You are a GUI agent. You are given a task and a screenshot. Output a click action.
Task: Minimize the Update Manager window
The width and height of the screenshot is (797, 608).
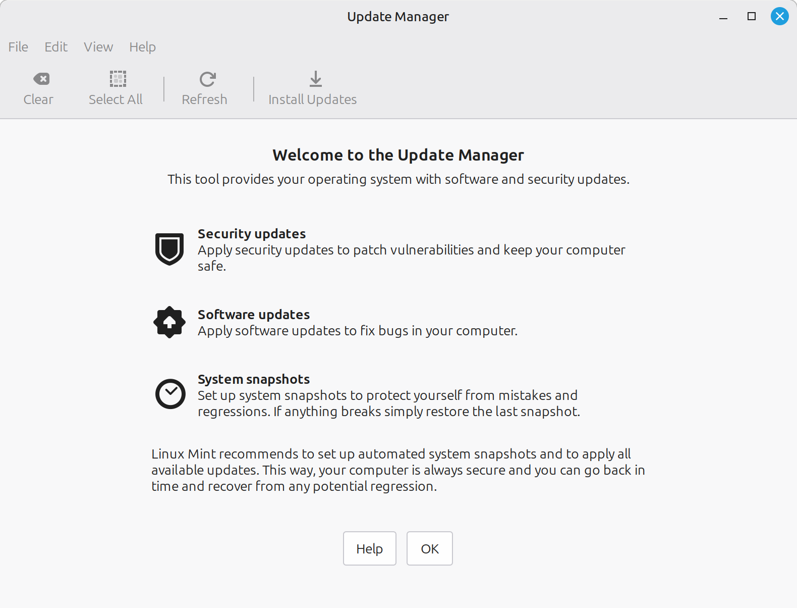tap(723, 17)
